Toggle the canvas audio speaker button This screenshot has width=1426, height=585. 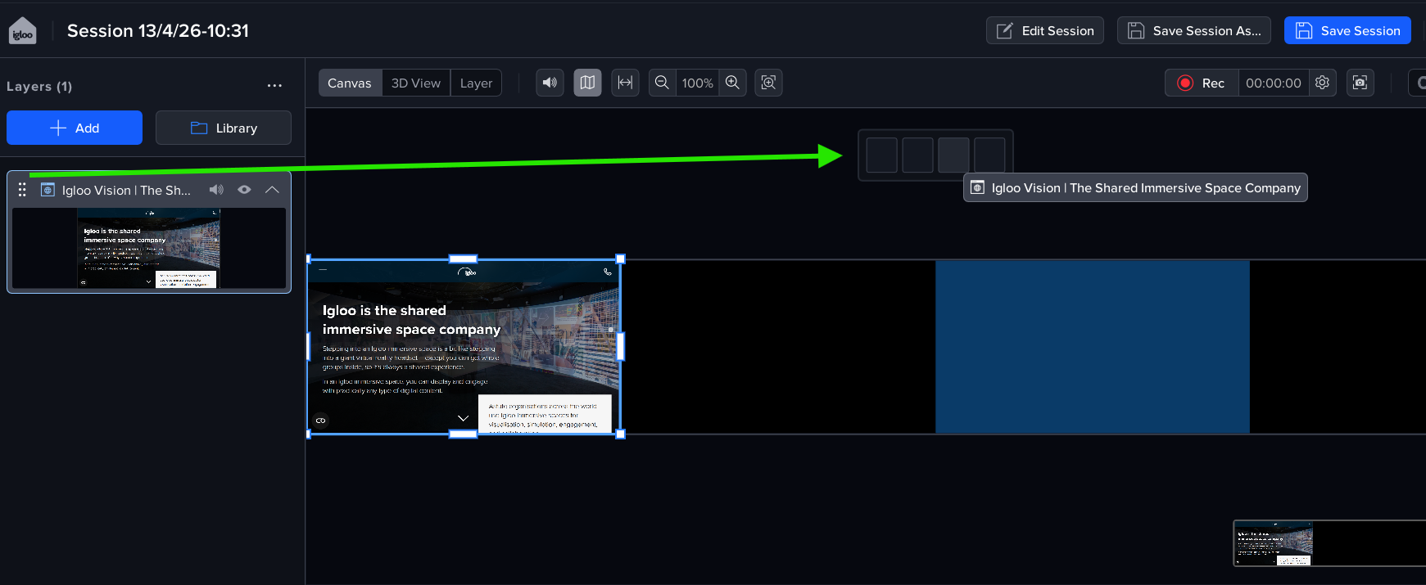[x=550, y=83]
